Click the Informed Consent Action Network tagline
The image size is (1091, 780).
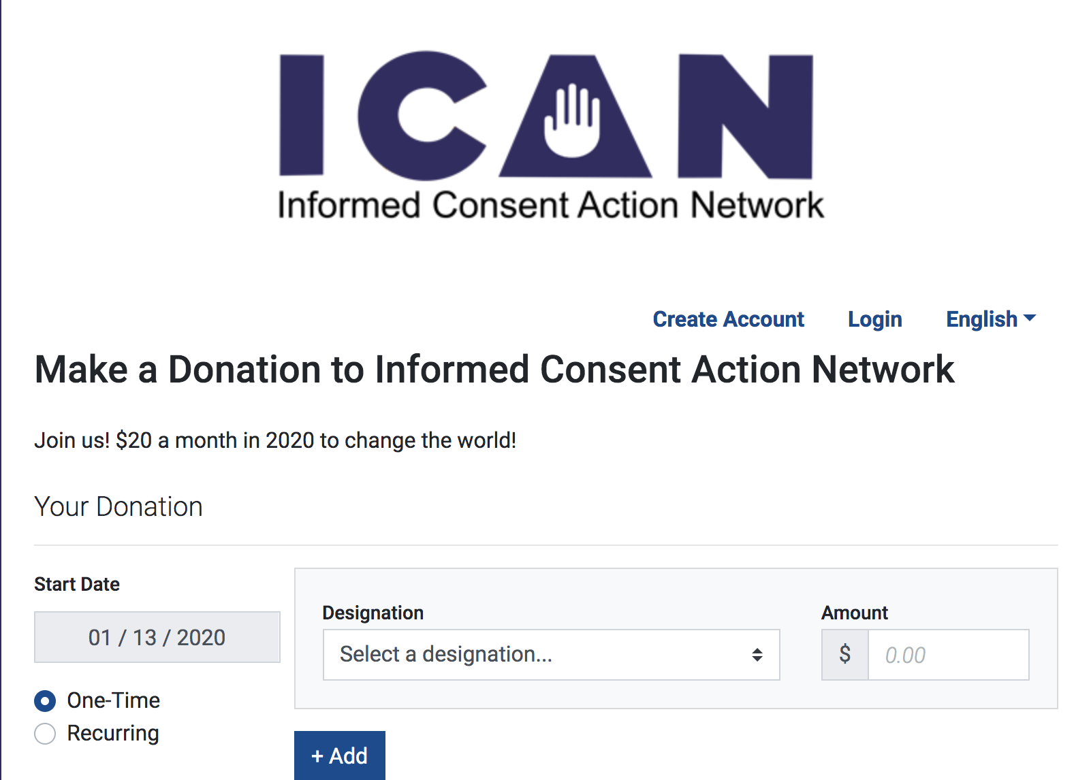(551, 205)
